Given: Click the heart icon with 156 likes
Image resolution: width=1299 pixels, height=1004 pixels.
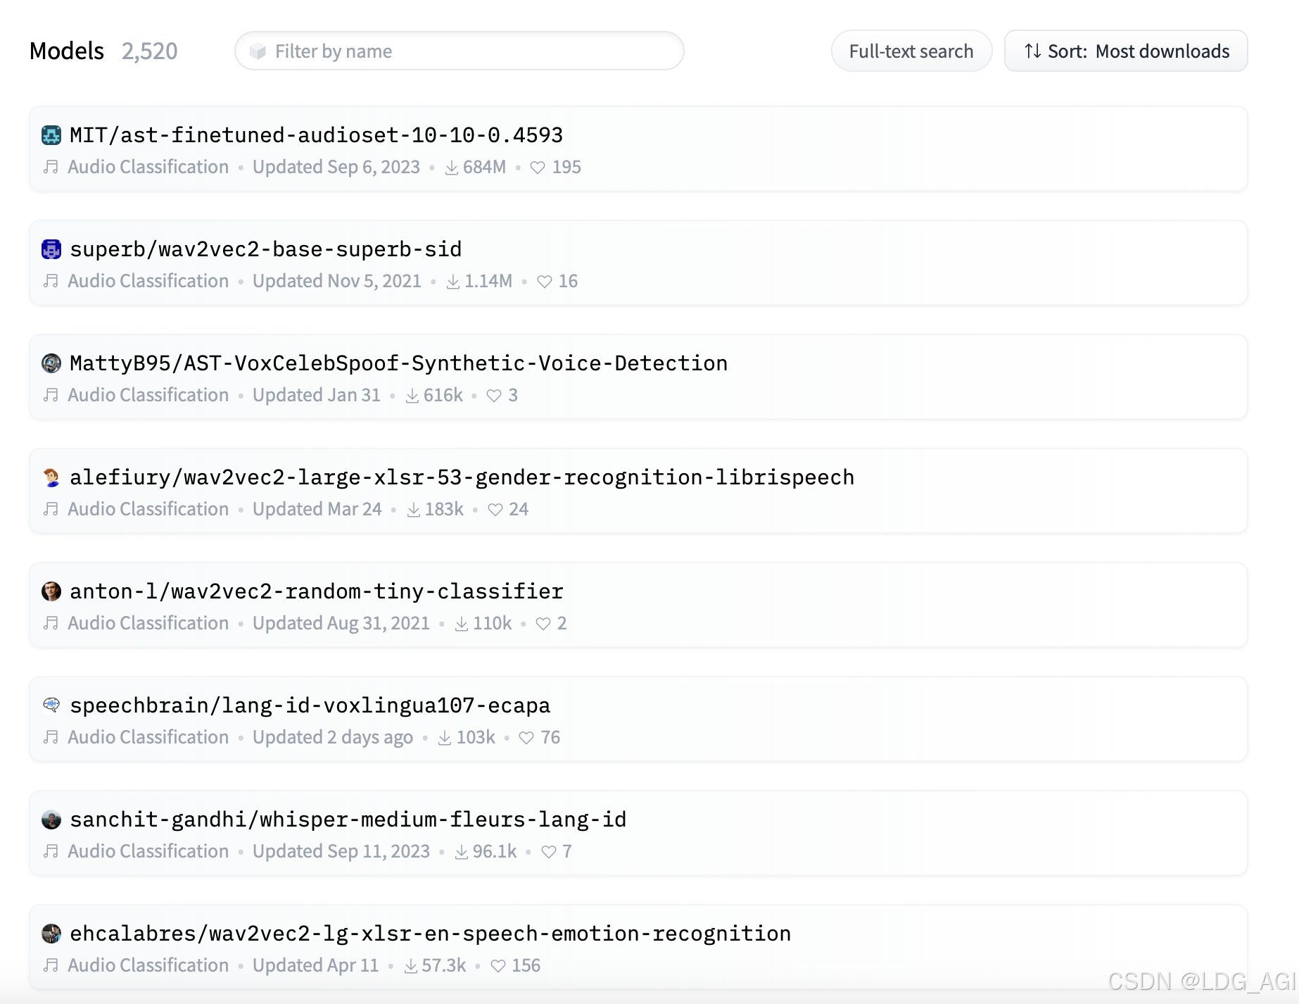Looking at the screenshot, I should [x=498, y=966].
